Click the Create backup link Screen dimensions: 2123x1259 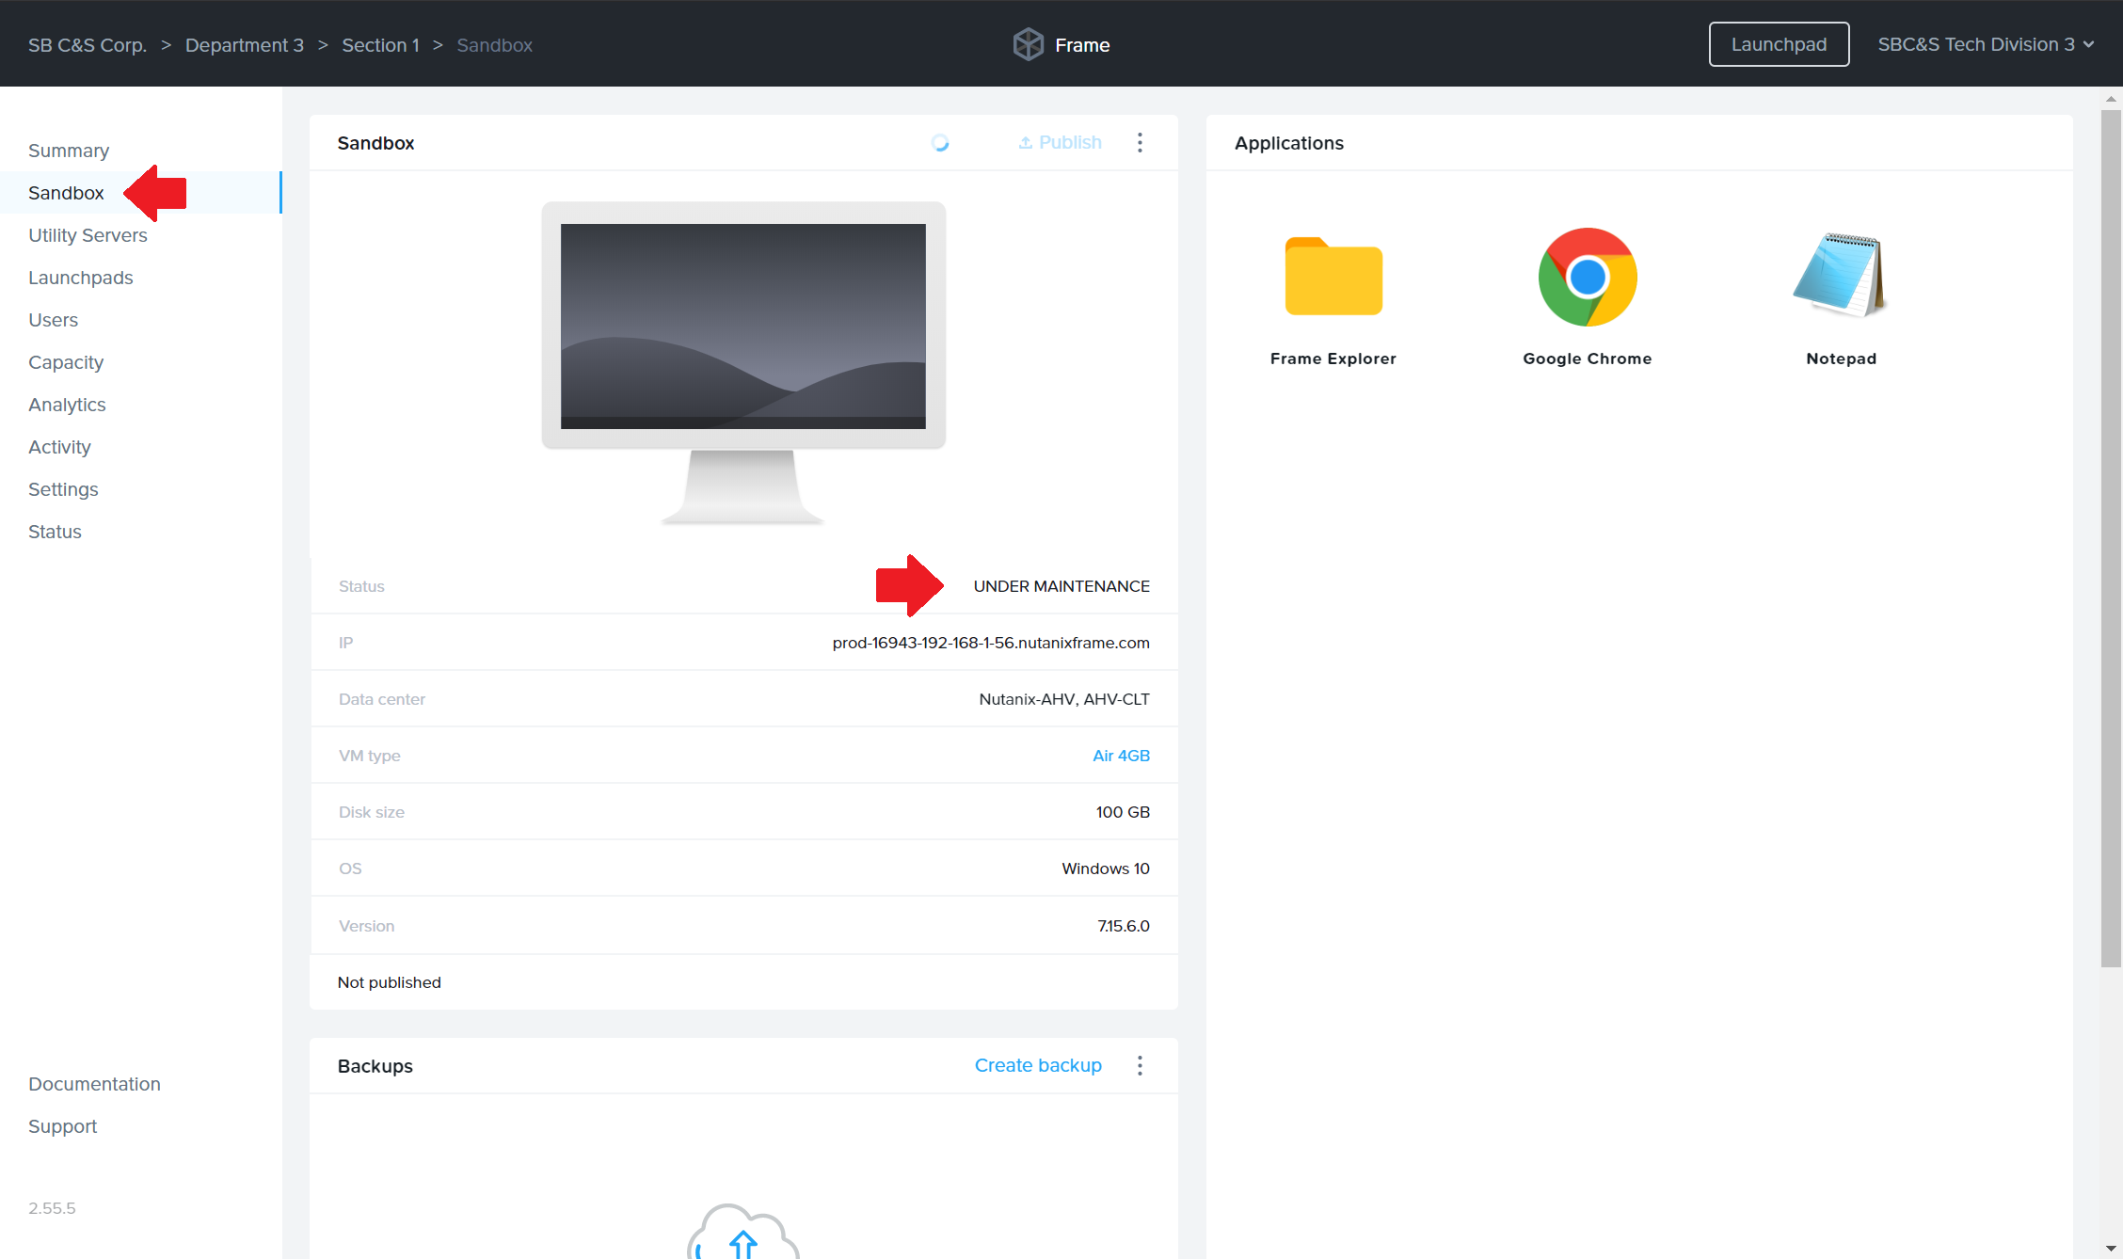[1038, 1065]
